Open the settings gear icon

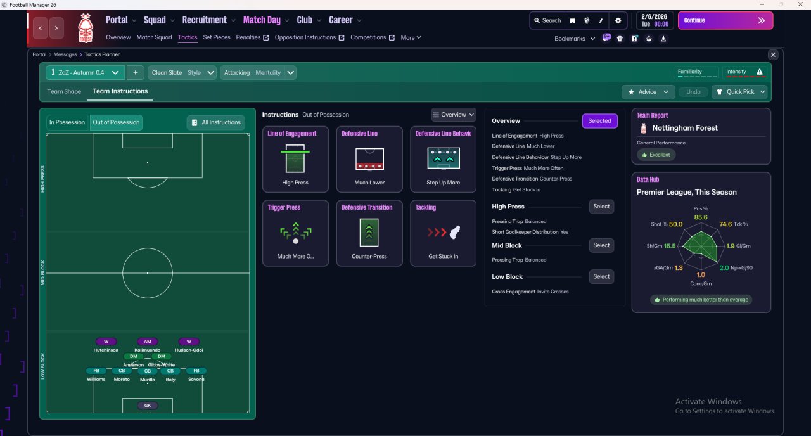618,20
